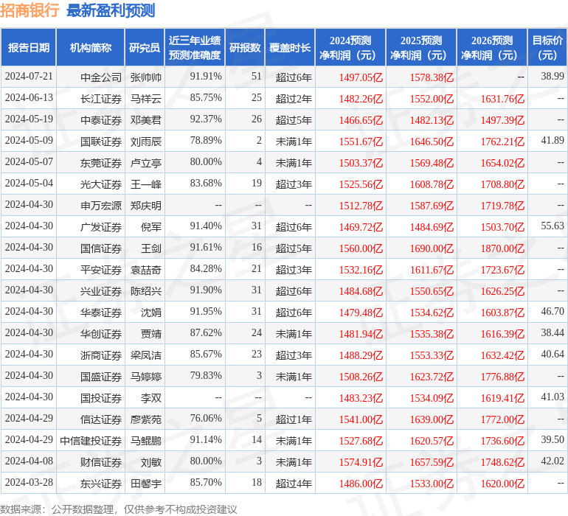Click the accuracy value 91.91%
The height and width of the screenshot is (516, 568).
(x=206, y=77)
